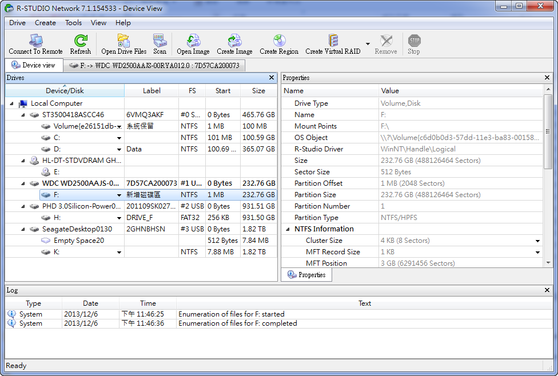The width and height of the screenshot is (558, 376).
Task: Open the dropdown arrow on the H: row
Action: point(119,218)
